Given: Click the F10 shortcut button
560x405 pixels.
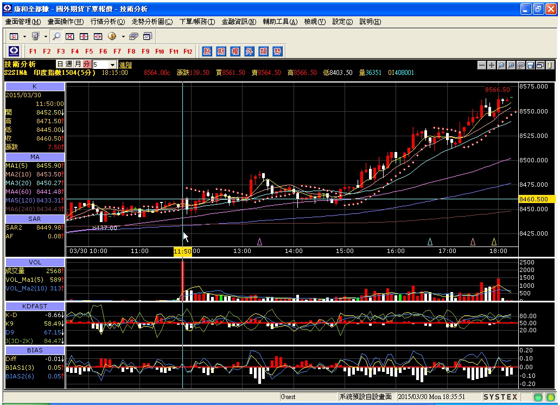Looking at the screenshot, I should click(x=160, y=51).
